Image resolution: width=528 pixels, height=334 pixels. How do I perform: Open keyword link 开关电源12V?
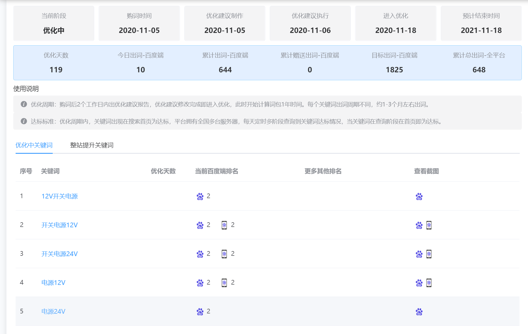pos(59,225)
